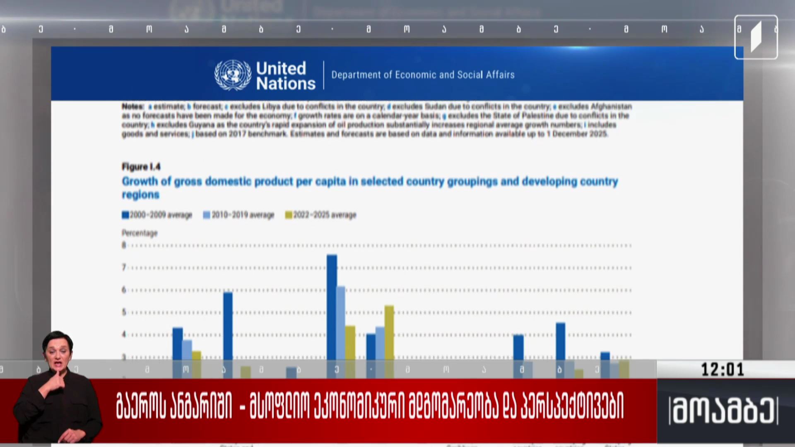Click the '2022-2025 average' legend label
This screenshot has height=447, width=795.
[x=325, y=215]
